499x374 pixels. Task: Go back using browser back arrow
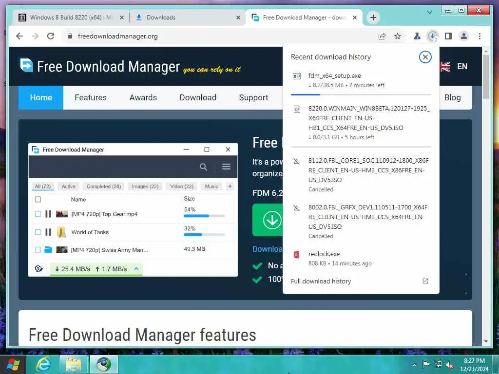coord(19,36)
